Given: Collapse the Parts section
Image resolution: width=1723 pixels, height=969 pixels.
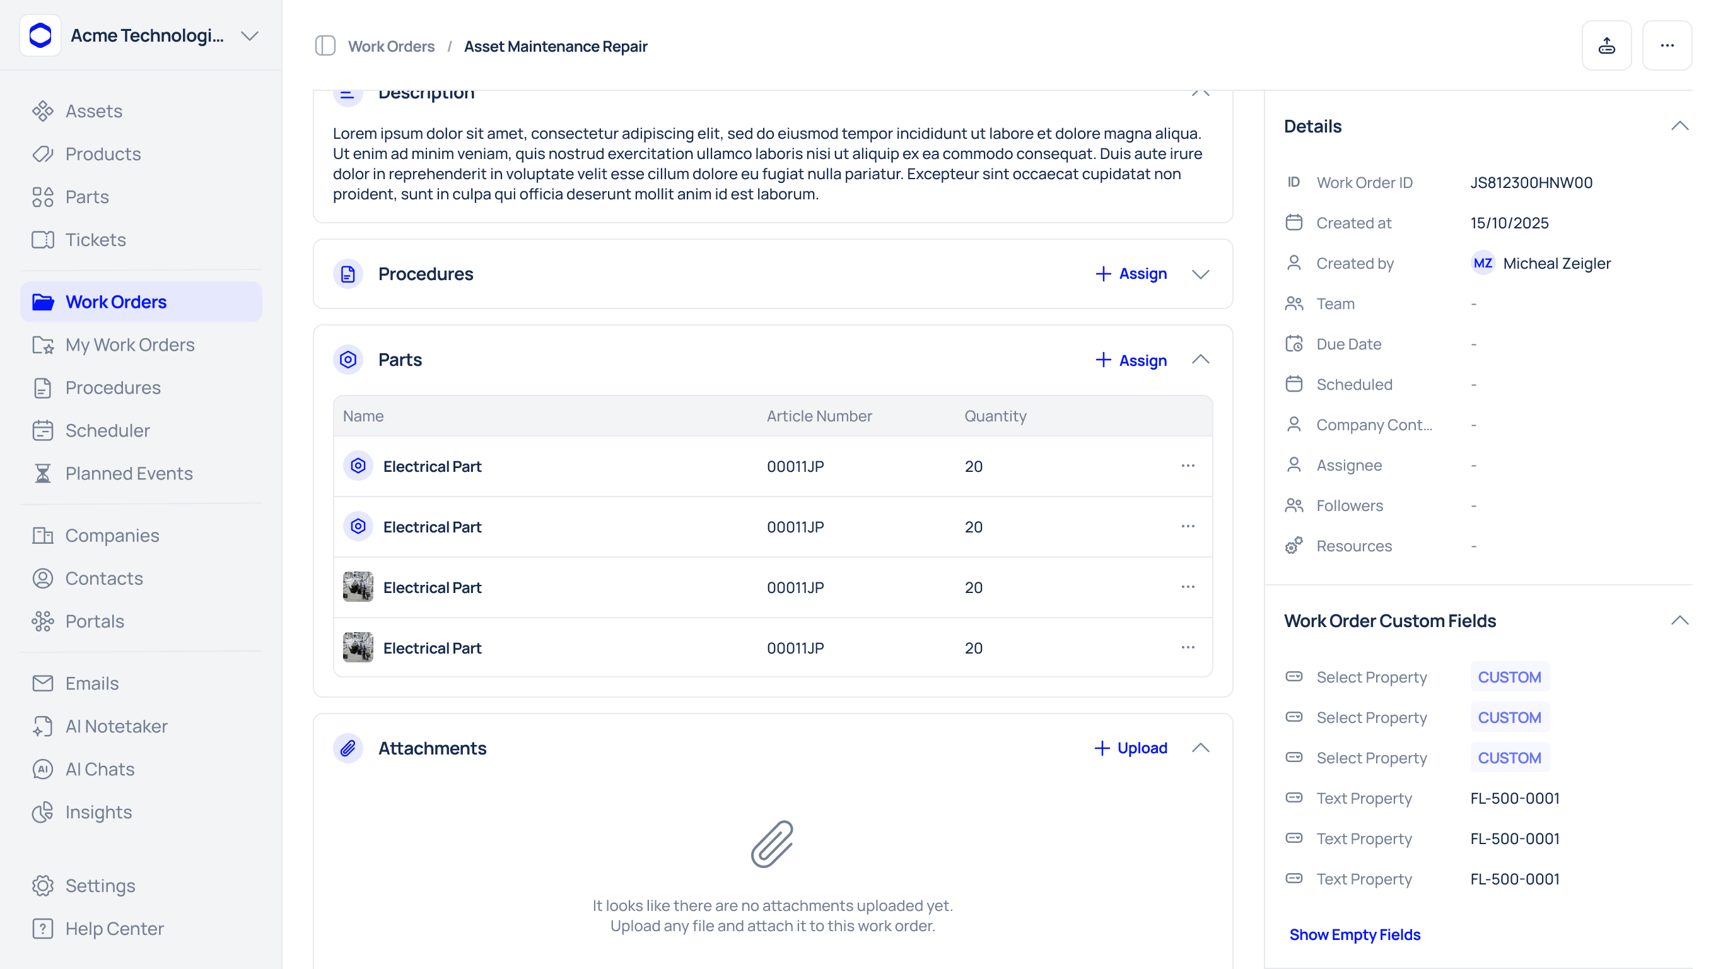Looking at the screenshot, I should pyautogui.click(x=1200, y=360).
